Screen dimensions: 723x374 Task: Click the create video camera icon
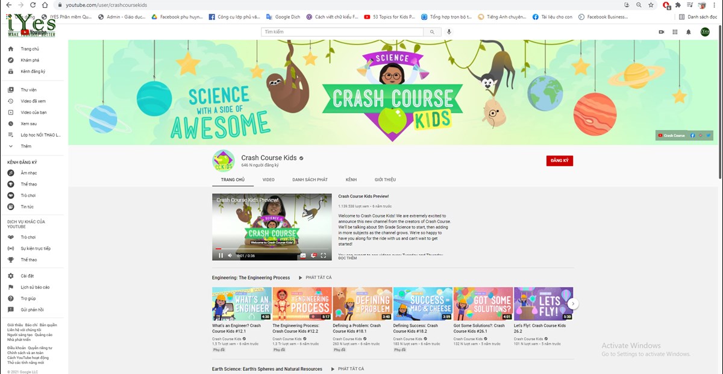tap(661, 32)
